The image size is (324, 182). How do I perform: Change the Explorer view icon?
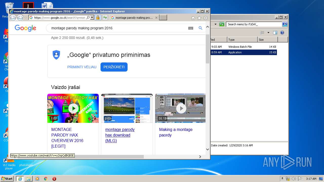pyautogui.click(x=262, y=33)
